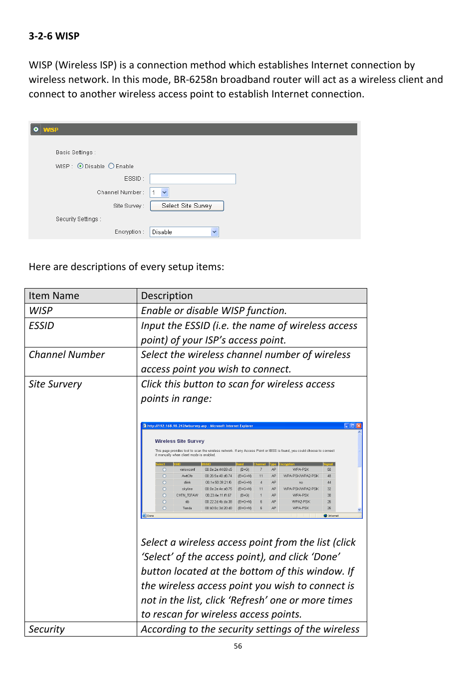Screen dimensions: 476x674
Task: Select the CHTN_T07AW access point radio button
Action: (x=164, y=495)
